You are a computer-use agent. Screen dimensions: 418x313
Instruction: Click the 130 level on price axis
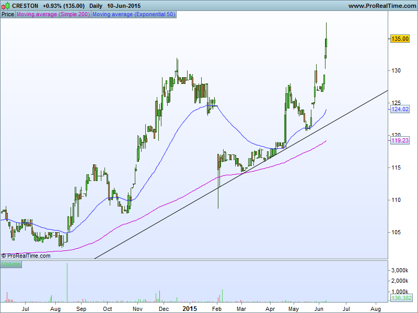tap(397, 70)
